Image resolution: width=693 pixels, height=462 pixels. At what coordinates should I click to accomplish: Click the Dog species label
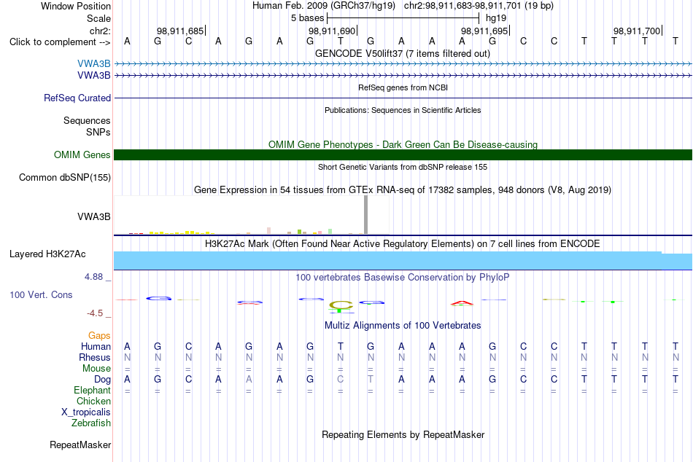click(102, 380)
